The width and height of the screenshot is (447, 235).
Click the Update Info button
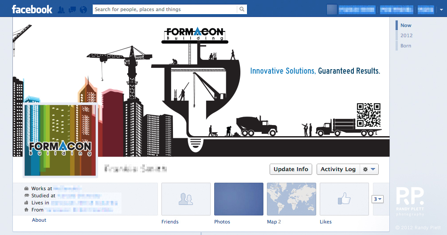291,169
